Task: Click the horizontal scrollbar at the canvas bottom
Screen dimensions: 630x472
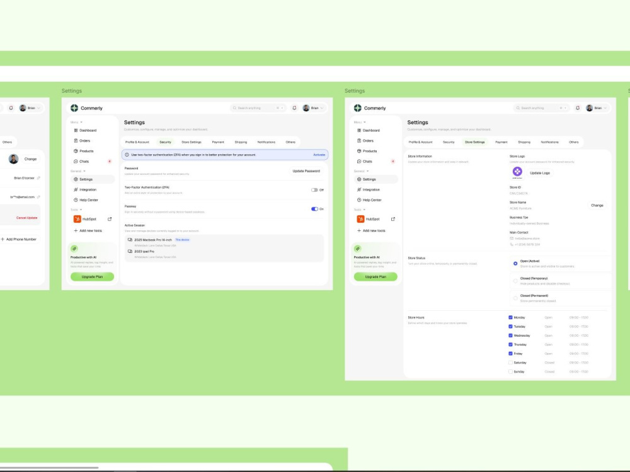Action: 49,468
